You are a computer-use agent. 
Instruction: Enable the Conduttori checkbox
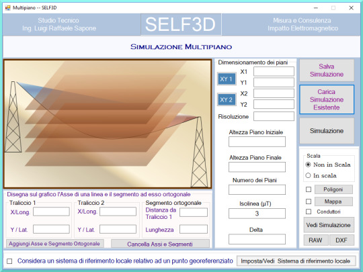coord(309,212)
